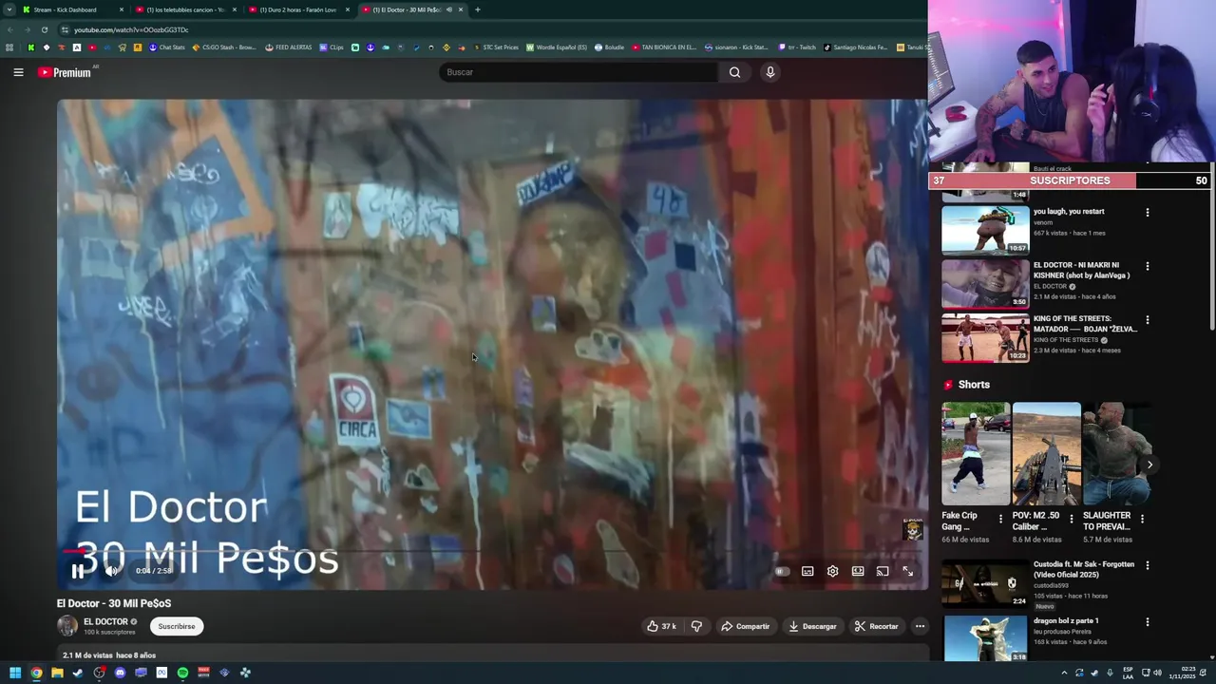This screenshot has height=684, width=1216.
Task: Open the Windows Start menu
Action: (x=15, y=673)
